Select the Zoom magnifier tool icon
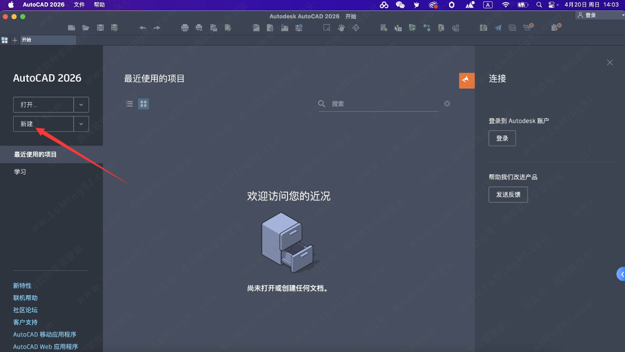Image resolution: width=625 pixels, height=352 pixels. pyautogui.click(x=326, y=27)
